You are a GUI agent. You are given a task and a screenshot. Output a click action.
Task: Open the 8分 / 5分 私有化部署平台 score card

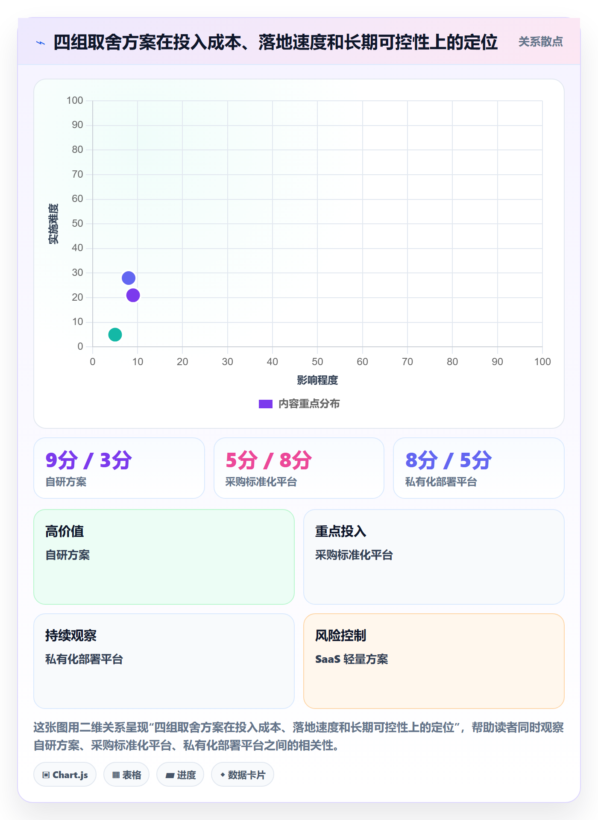[479, 468]
